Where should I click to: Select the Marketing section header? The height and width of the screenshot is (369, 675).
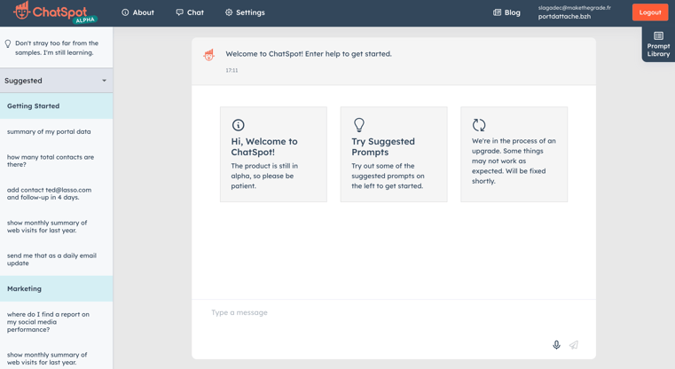tap(57, 288)
